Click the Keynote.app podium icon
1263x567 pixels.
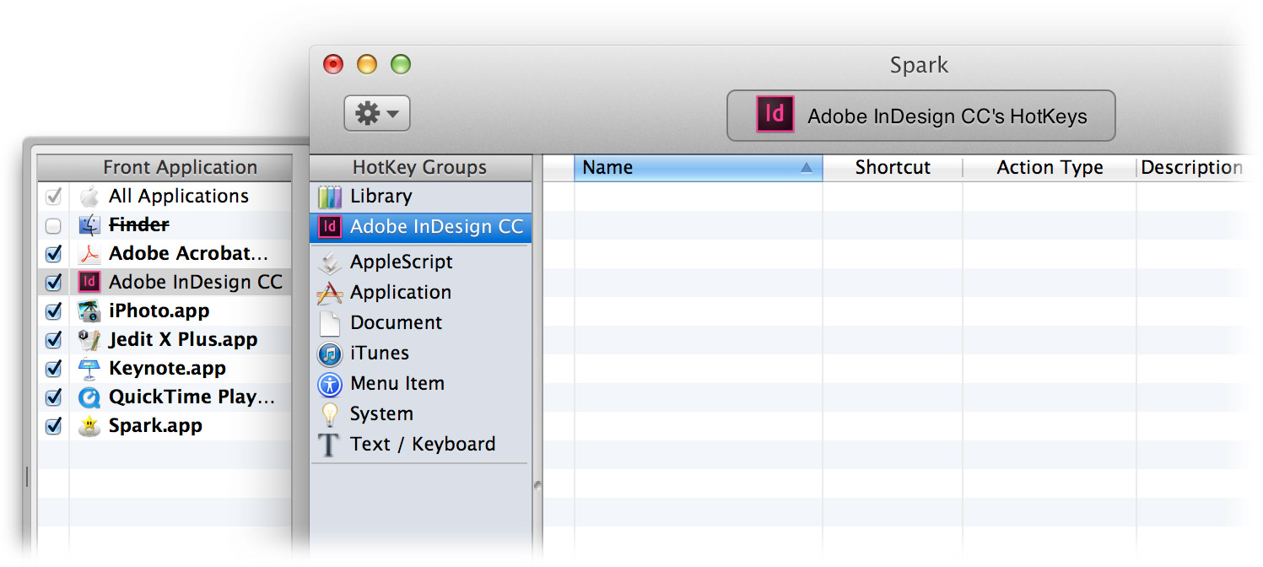point(89,369)
